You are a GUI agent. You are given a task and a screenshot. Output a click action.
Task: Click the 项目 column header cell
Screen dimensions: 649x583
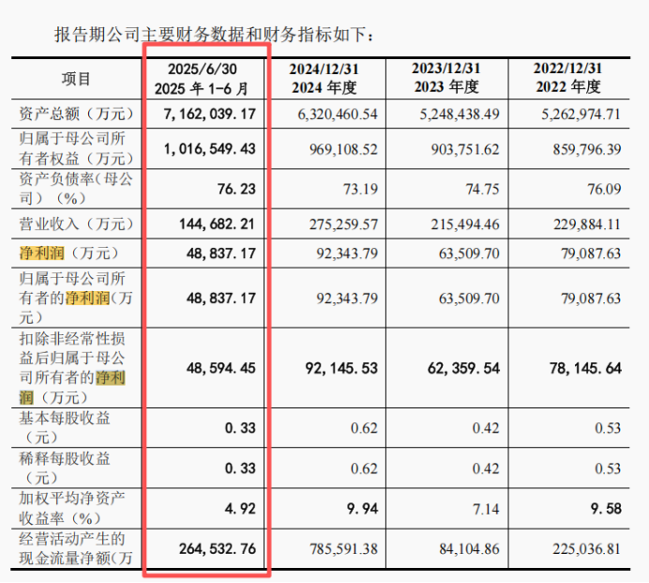click(76, 79)
